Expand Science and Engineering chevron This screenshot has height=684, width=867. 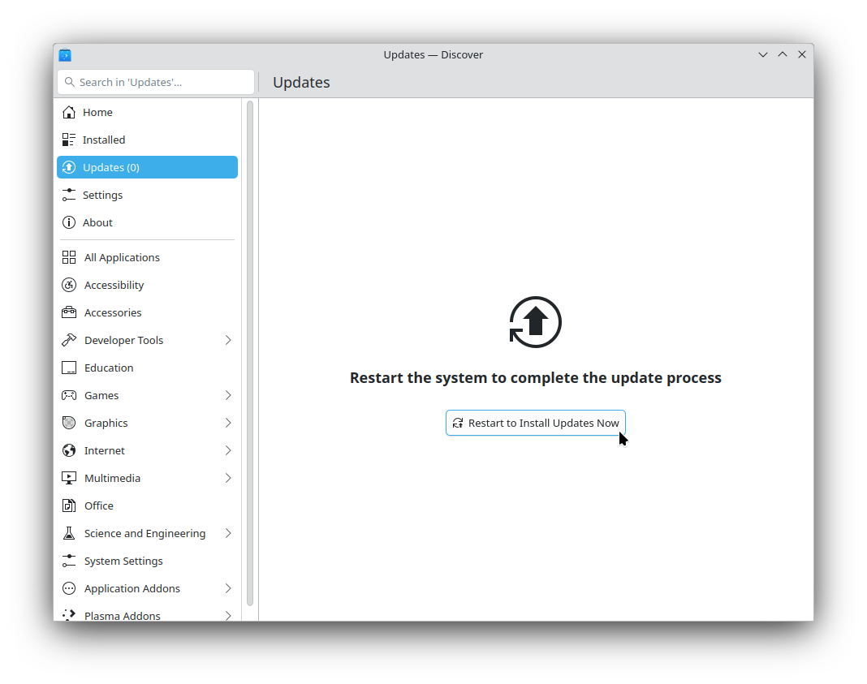point(228,533)
